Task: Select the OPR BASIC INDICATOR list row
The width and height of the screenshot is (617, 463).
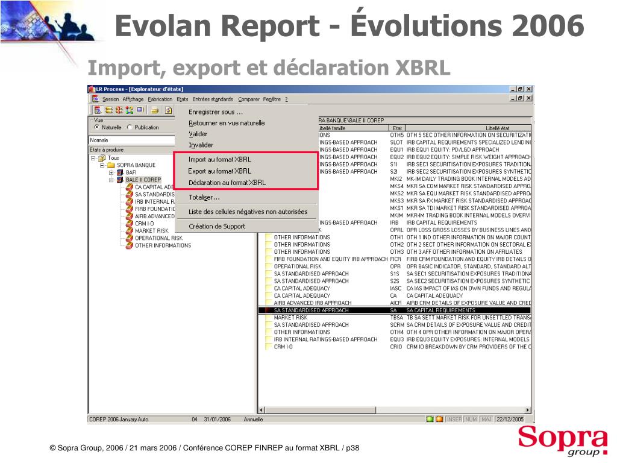Action: (x=395, y=266)
